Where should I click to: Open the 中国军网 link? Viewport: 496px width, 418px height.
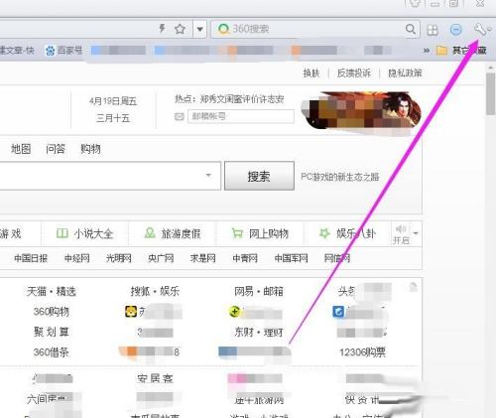click(x=291, y=258)
